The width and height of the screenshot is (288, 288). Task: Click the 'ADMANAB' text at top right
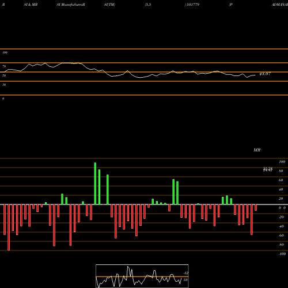click(280, 5)
